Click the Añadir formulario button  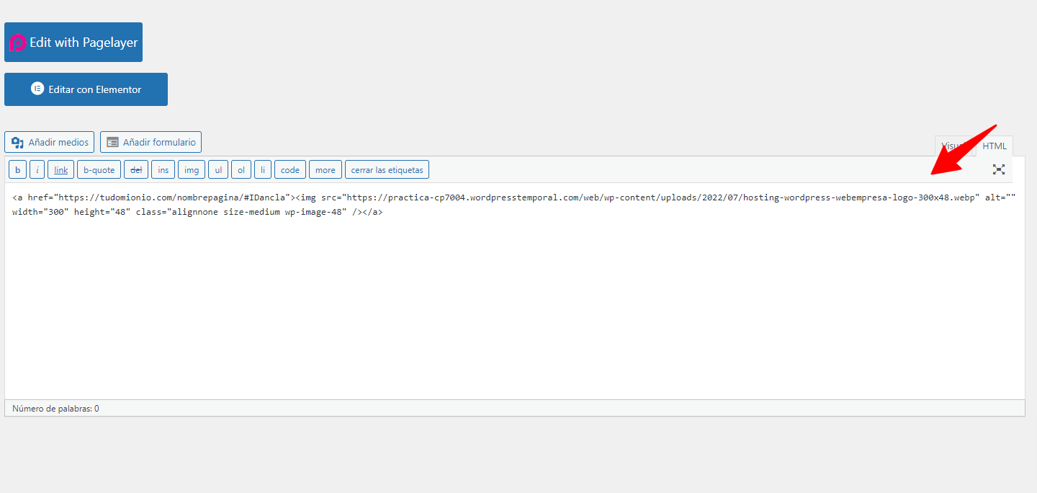[x=151, y=142]
